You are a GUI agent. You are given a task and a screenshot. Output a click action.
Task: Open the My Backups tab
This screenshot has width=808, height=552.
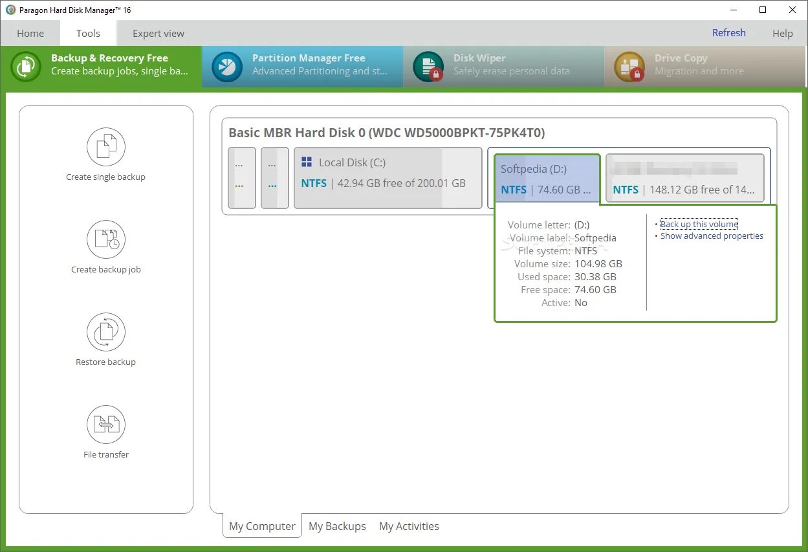337,526
